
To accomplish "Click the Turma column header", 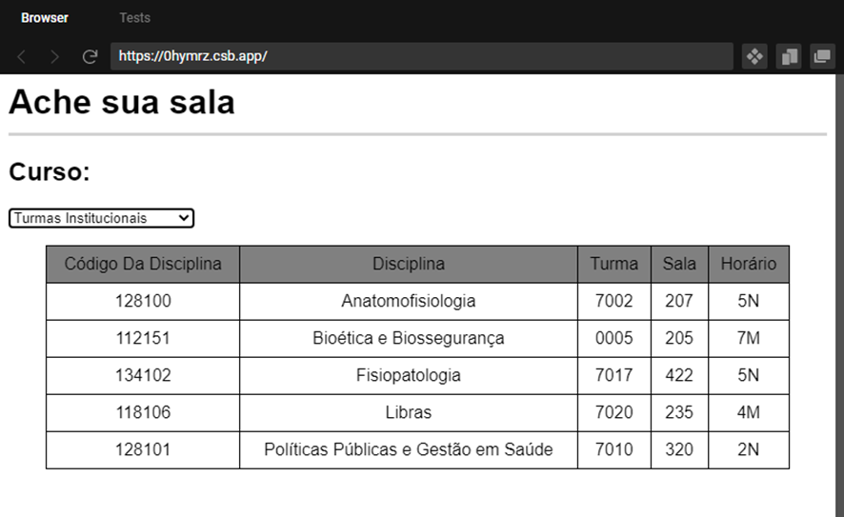I will pos(614,264).
